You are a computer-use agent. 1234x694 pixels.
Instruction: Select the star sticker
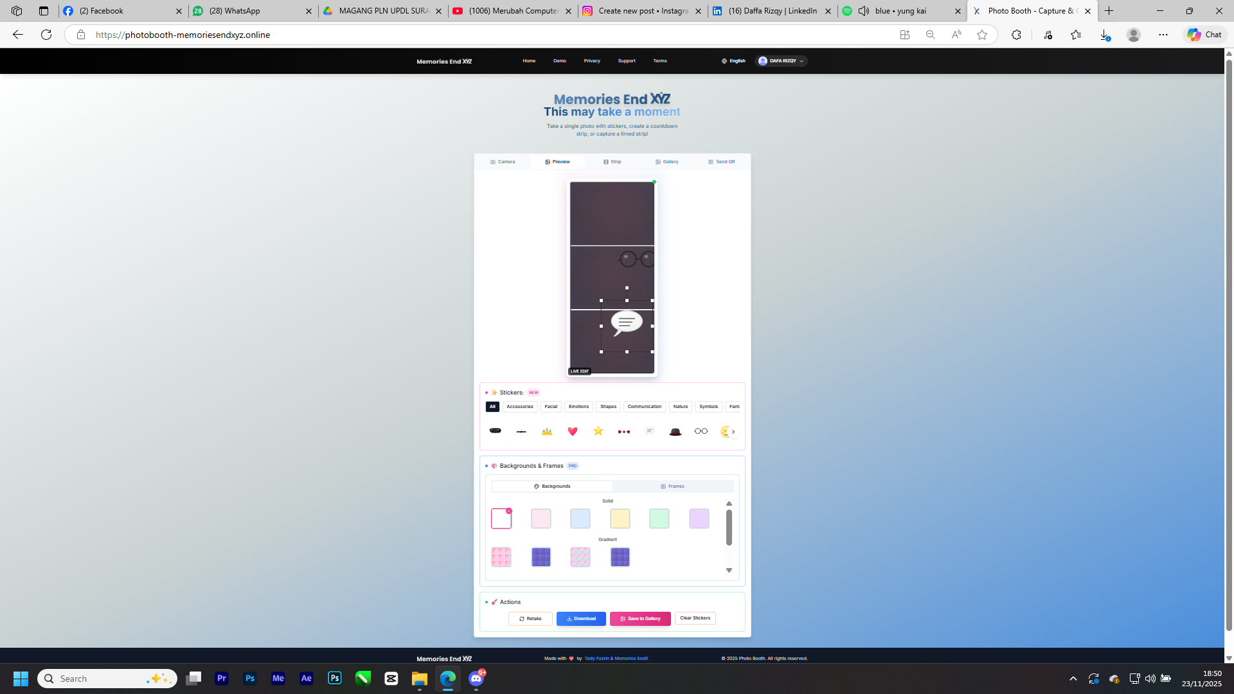coord(598,431)
